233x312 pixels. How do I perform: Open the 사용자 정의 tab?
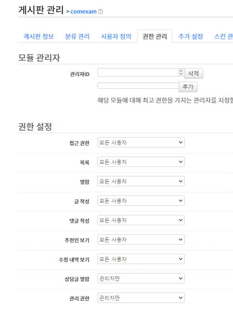116,36
